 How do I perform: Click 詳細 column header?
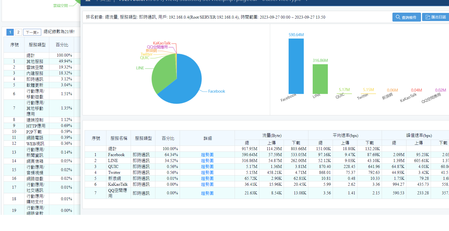pyautogui.click(x=207, y=138)
